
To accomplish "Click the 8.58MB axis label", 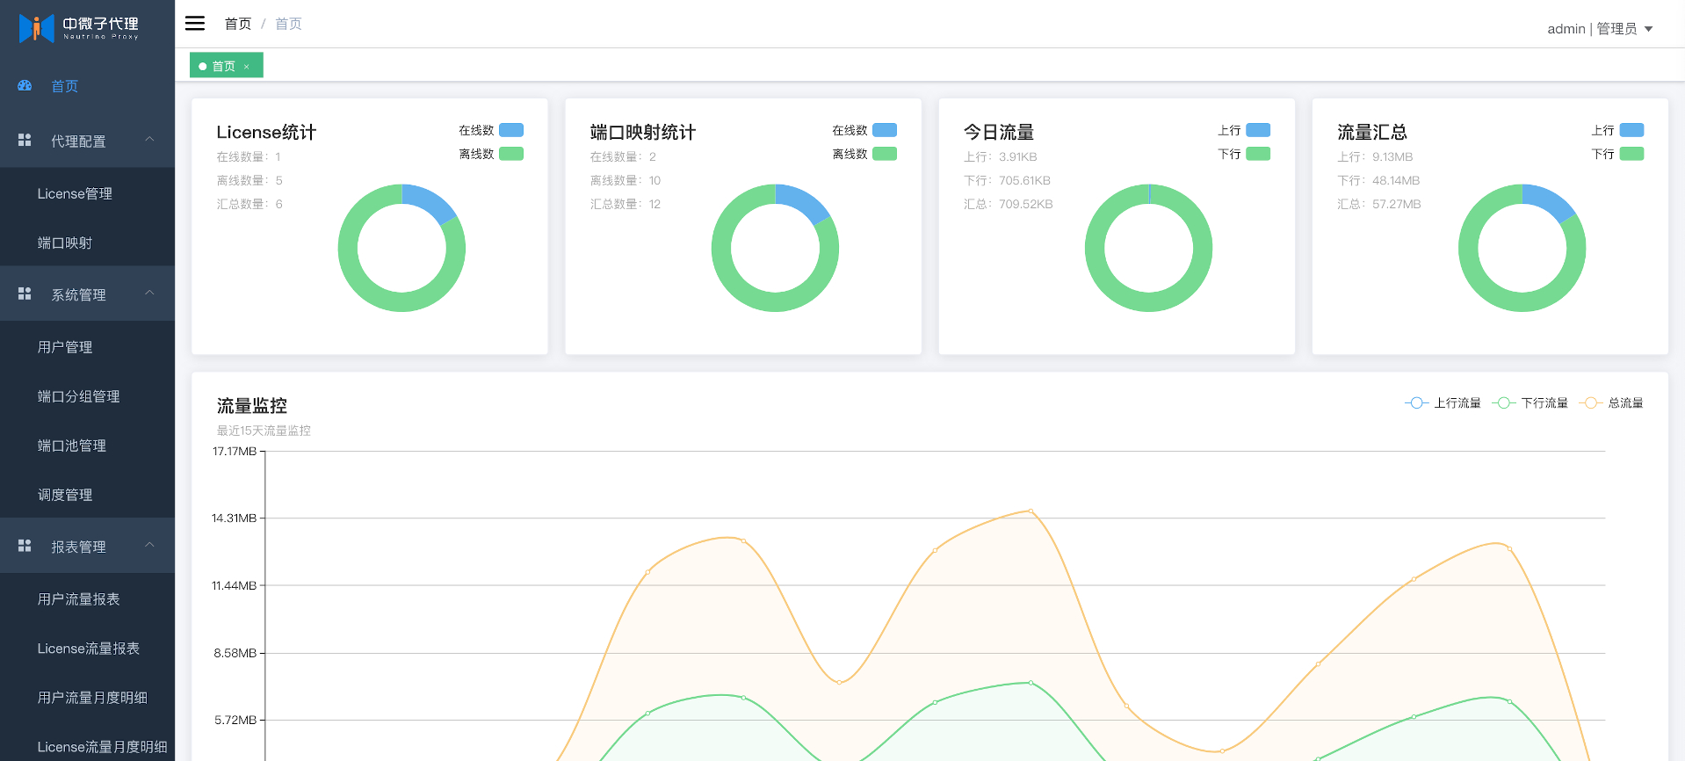I will 235,653.
